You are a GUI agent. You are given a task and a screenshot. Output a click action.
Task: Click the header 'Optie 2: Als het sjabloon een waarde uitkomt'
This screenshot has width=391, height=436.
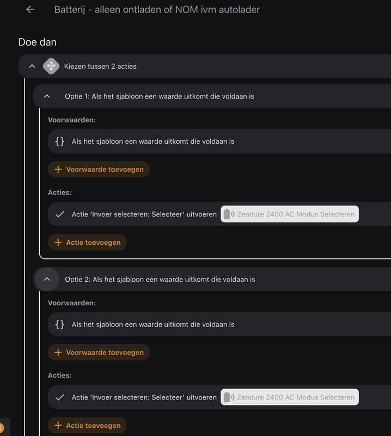pyautogui.click(x=159, y=279)
